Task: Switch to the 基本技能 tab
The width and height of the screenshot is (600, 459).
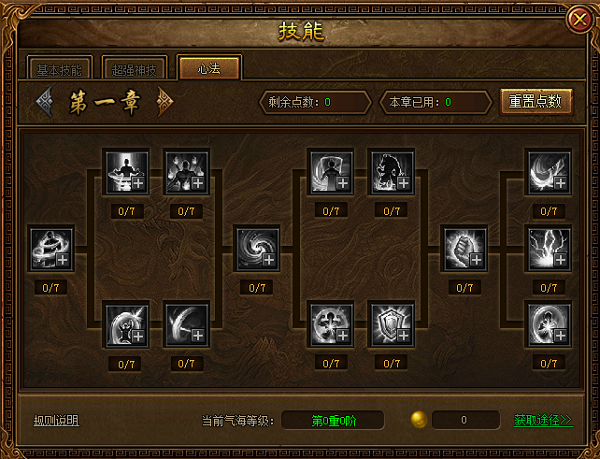Action: coord(59,70)
